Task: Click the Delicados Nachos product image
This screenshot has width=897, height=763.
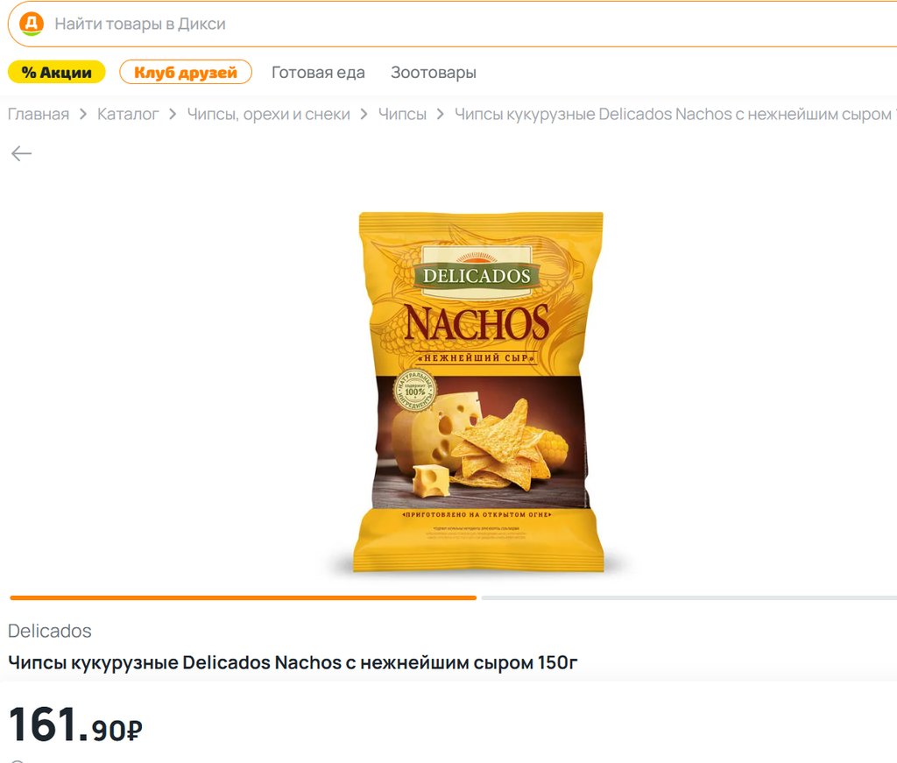Action: coord(479,392)
